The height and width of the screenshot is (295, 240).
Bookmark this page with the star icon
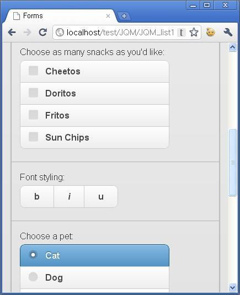[x=194, y=33]
